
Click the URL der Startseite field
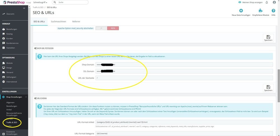tap(184, 78)
